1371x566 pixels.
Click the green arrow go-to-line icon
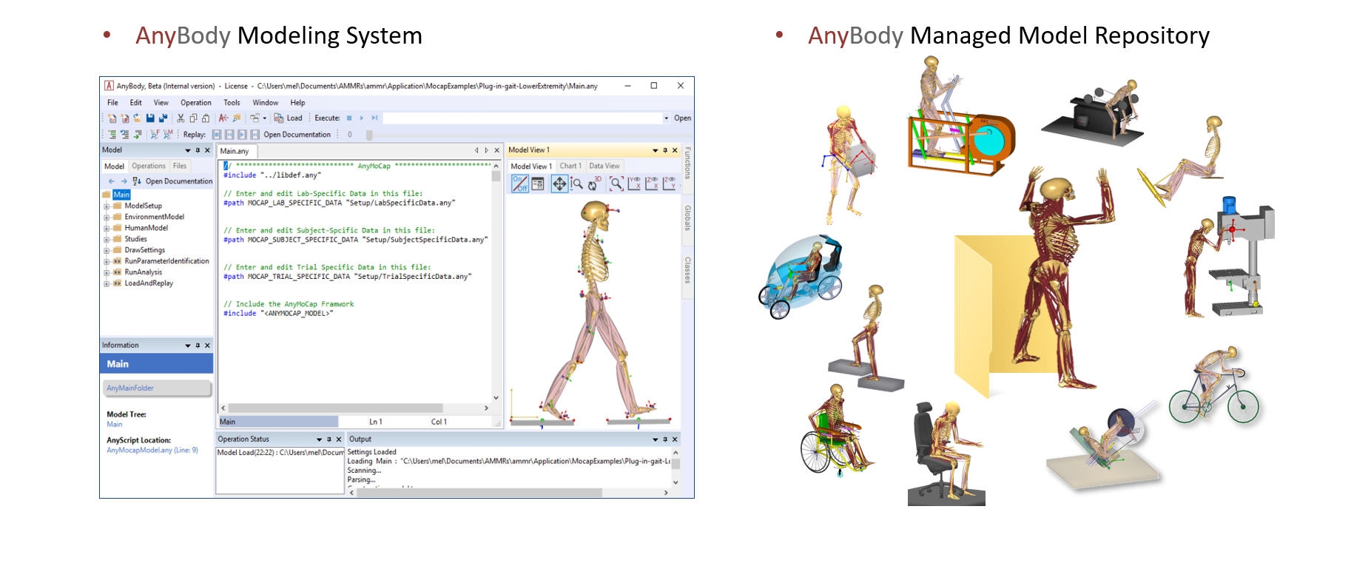(x=138, y=135)
